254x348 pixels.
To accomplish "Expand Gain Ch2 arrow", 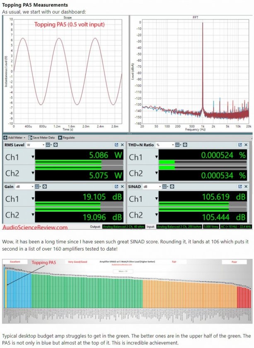I will 33,215.
